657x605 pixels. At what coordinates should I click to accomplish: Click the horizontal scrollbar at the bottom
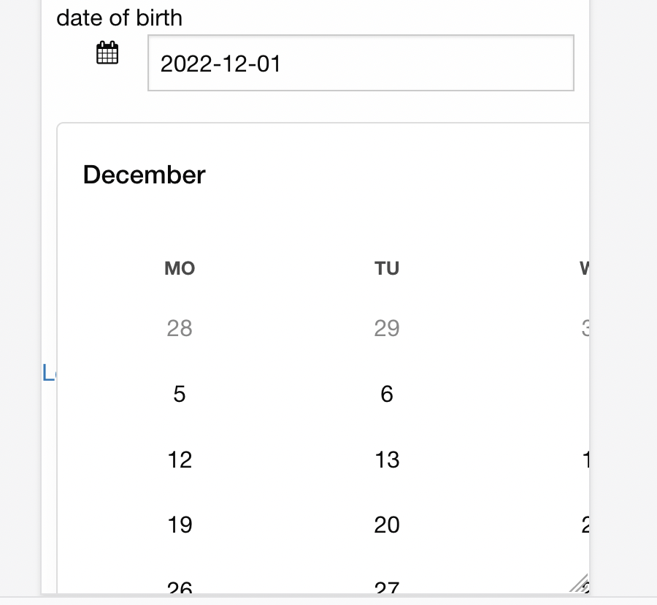328,599
